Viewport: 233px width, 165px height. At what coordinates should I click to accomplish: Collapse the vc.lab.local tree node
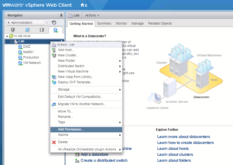[x=7, y=36]
